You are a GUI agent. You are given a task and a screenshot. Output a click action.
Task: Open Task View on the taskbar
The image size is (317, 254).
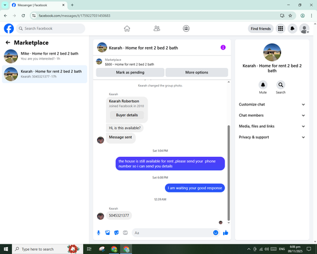[x=89, y=249]
